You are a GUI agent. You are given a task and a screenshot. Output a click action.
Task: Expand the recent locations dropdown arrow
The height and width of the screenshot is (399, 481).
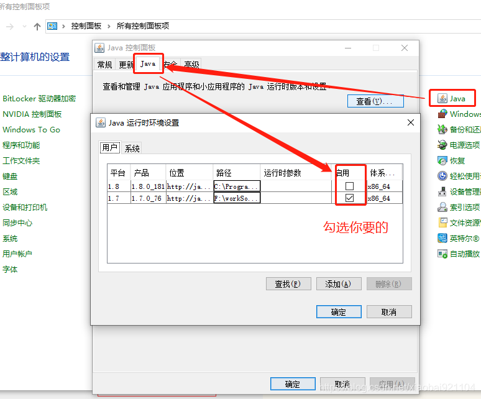(x=24, y=27)
